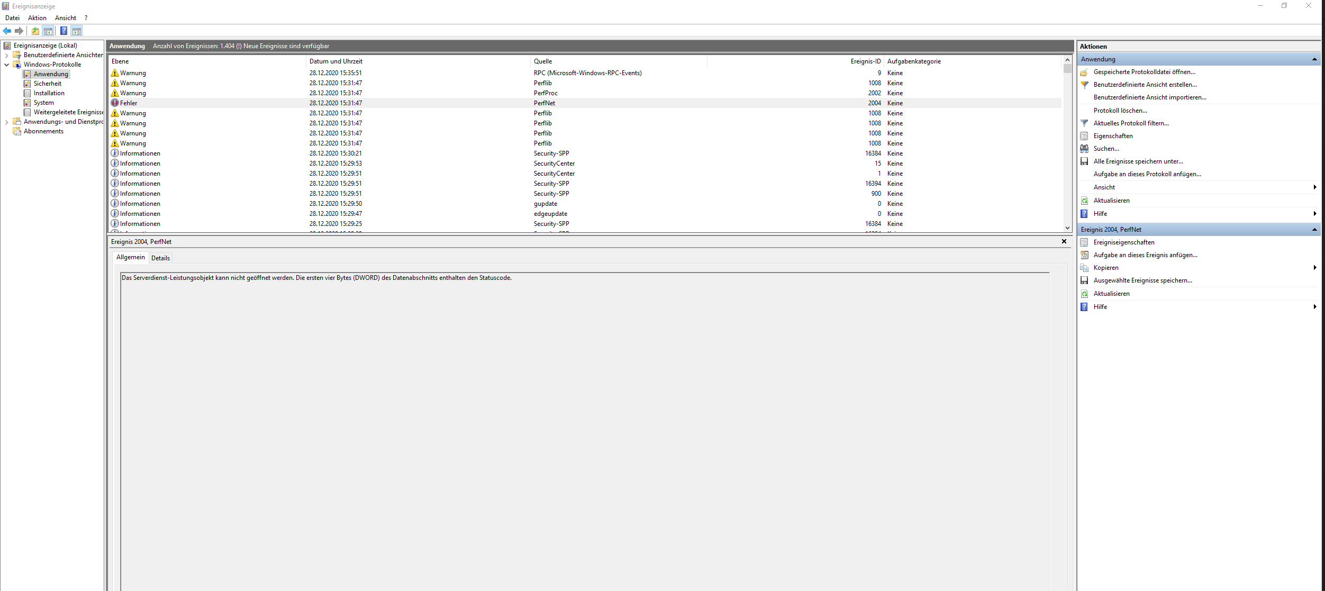This screenshot has height=591, width=1325.
Task: Click Protokoll löschen... action
Action: tap(1120, 111)
